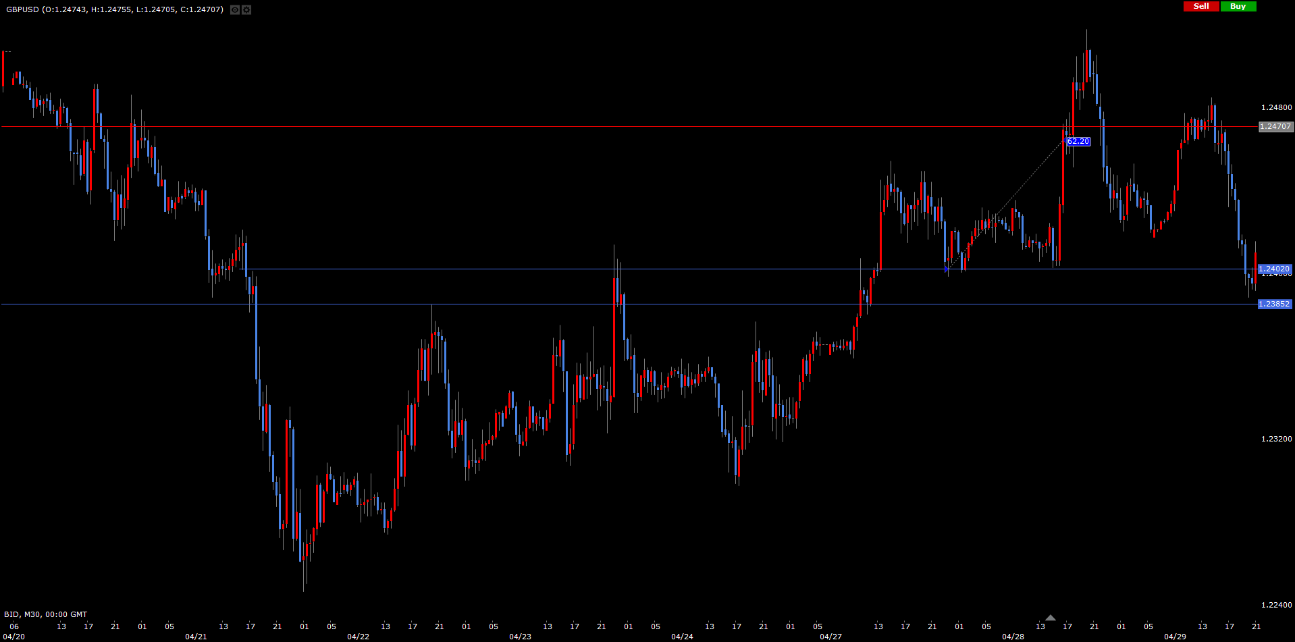Click the GBPUSD OHLC title text
This screenshot has width=1295, height=642.
click(115, 9)
